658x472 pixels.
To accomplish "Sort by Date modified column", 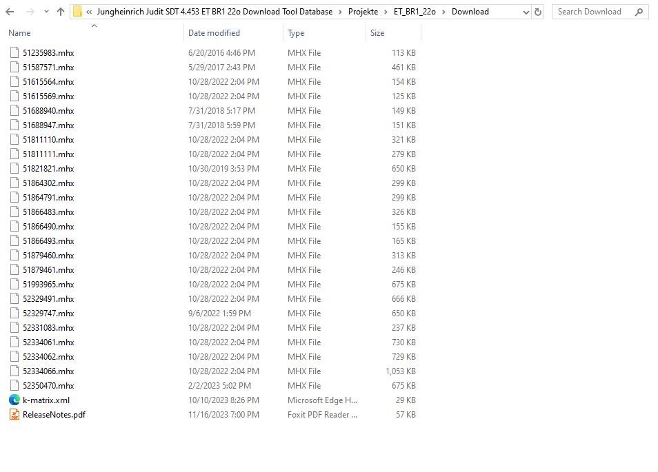I will tap(214, 32).
